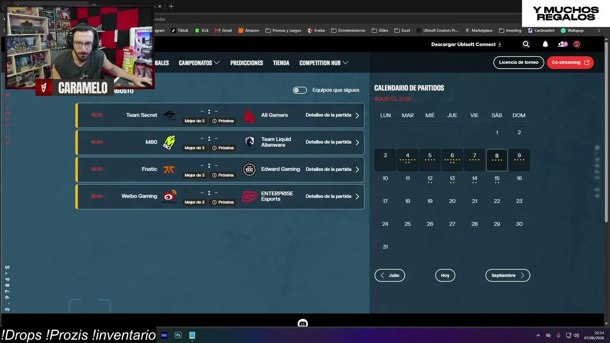Open the Marketplace bookmark
The image size is (610, 343).
[479, 30]
